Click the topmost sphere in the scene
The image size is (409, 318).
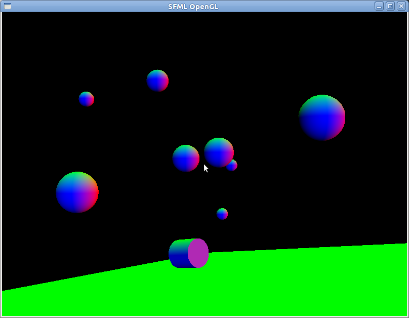pyautogui.click(x=157, y=81)
